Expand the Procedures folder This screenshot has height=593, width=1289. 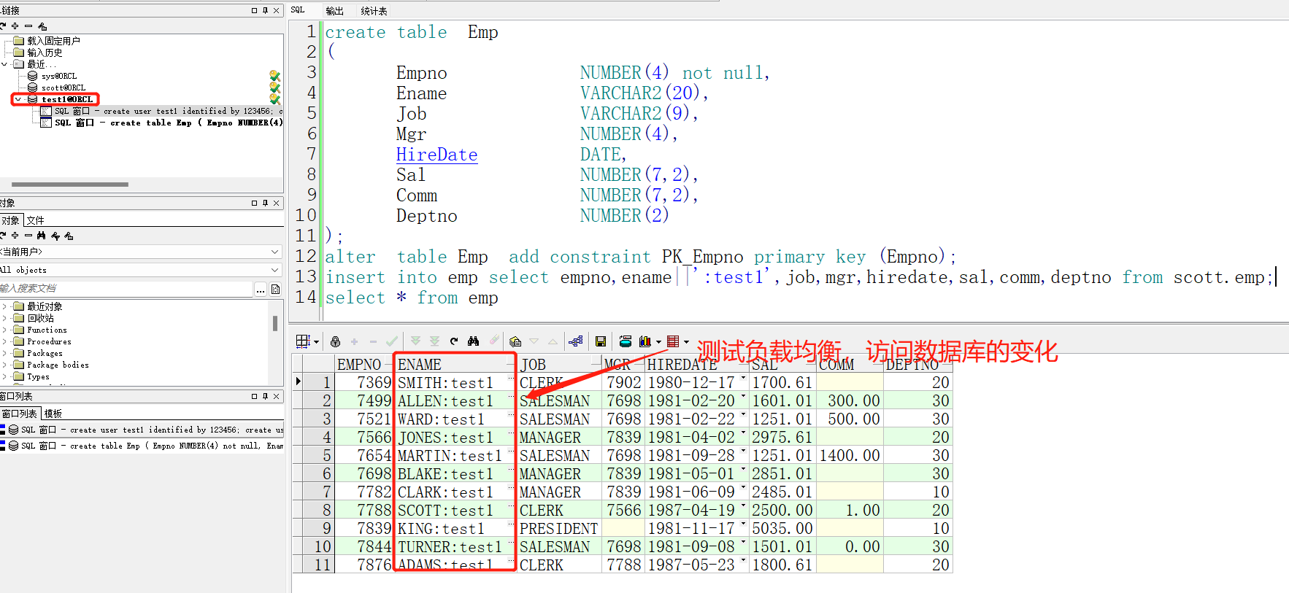(x=4, y=341)
